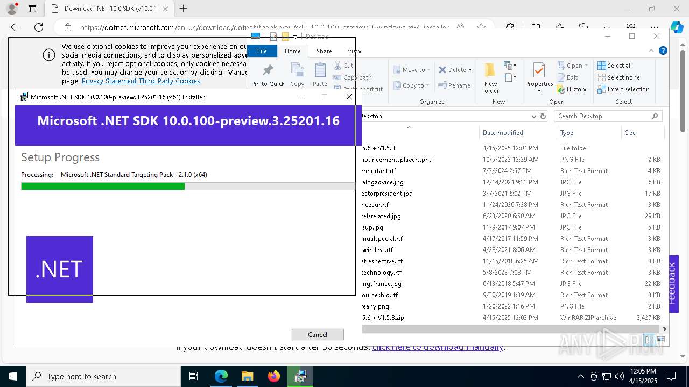Open Copilot in the Edge toolbar
Screen dimensions: 689x387
tap(677, 27)
